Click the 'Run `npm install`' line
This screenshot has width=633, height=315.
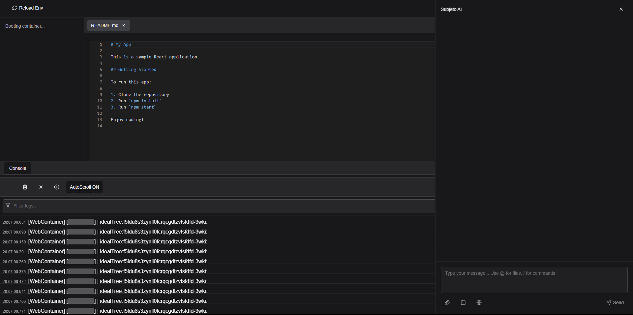[x=136, y=101]
